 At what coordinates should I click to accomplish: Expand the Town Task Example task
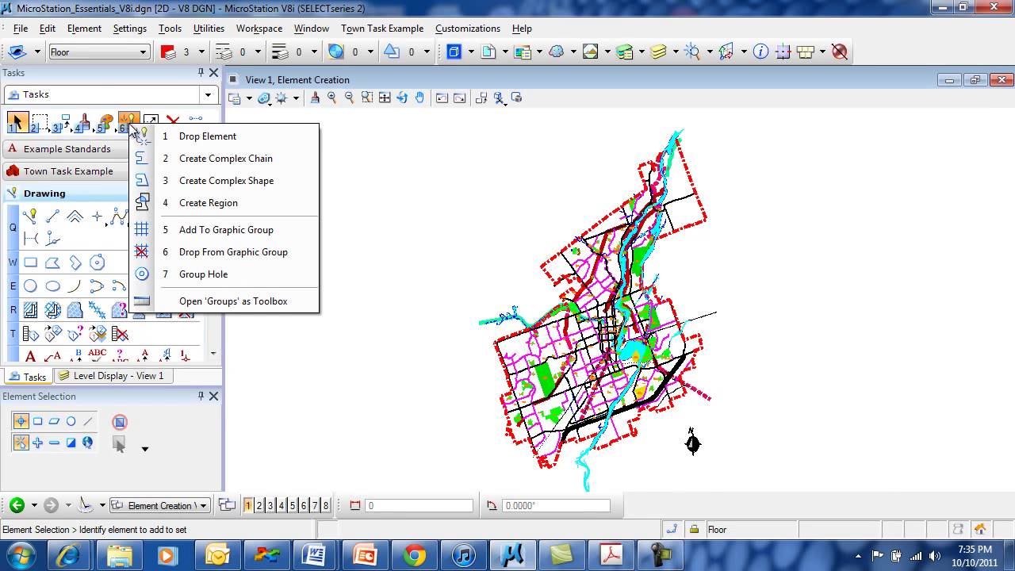pos(67,171)
